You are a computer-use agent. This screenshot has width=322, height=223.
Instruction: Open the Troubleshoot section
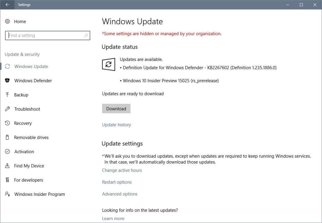click(27, 109)
